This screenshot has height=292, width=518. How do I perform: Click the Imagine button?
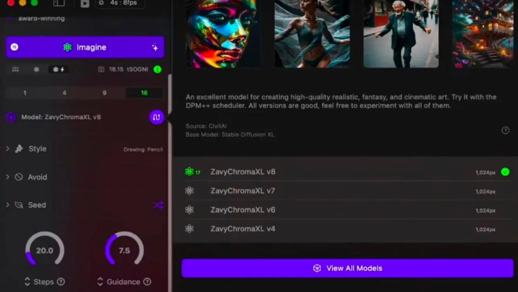click(x=85, y=47)
